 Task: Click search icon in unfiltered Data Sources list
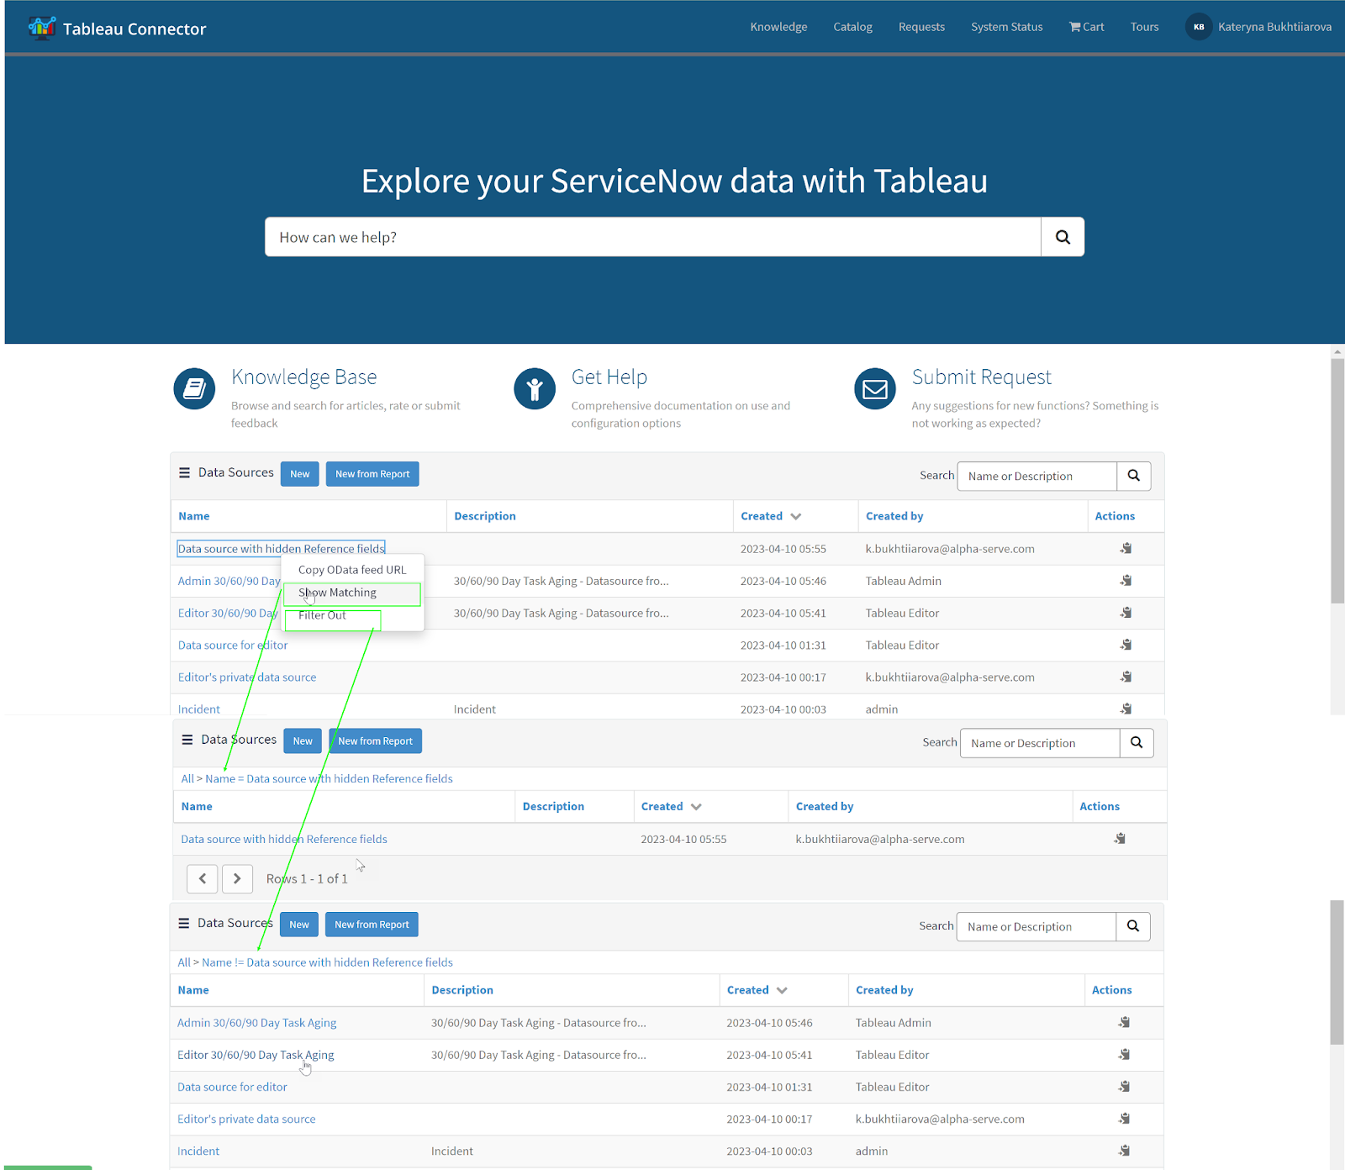click(1133, 476)
